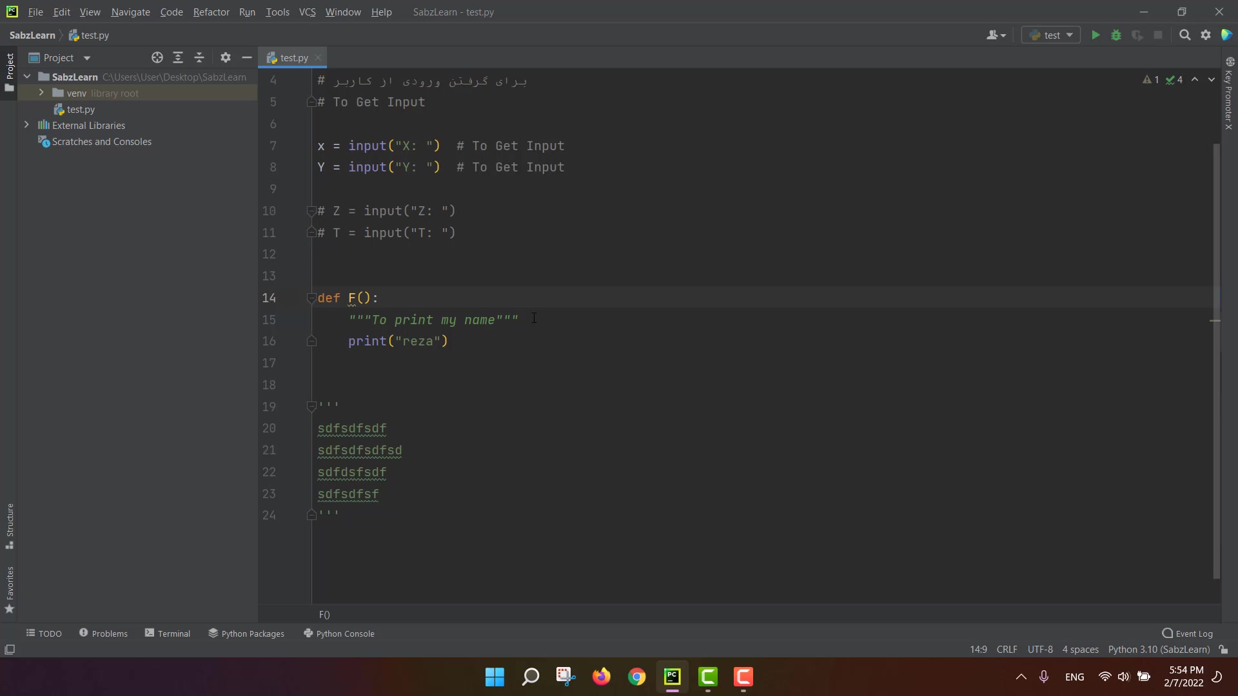Collapse all items in Project panel
Image resolution: width=1238 pixels, height=696 pixels.
pyautogui.click(x=199, y=58)
